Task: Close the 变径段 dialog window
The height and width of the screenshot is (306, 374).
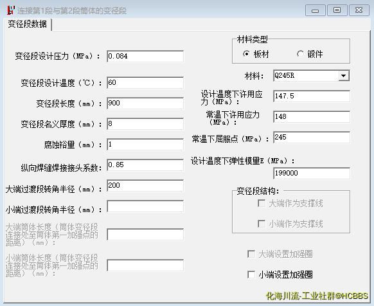Action: coord(359,10)
